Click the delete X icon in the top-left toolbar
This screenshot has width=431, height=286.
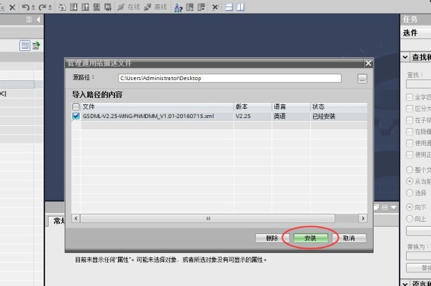11,6
